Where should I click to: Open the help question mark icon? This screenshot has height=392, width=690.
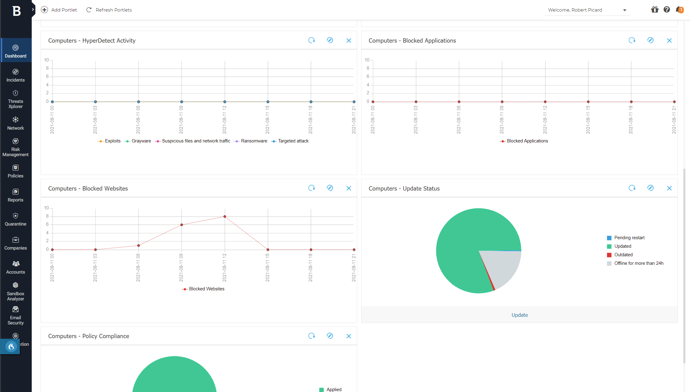pyautogui.click(x=667, y=10)
